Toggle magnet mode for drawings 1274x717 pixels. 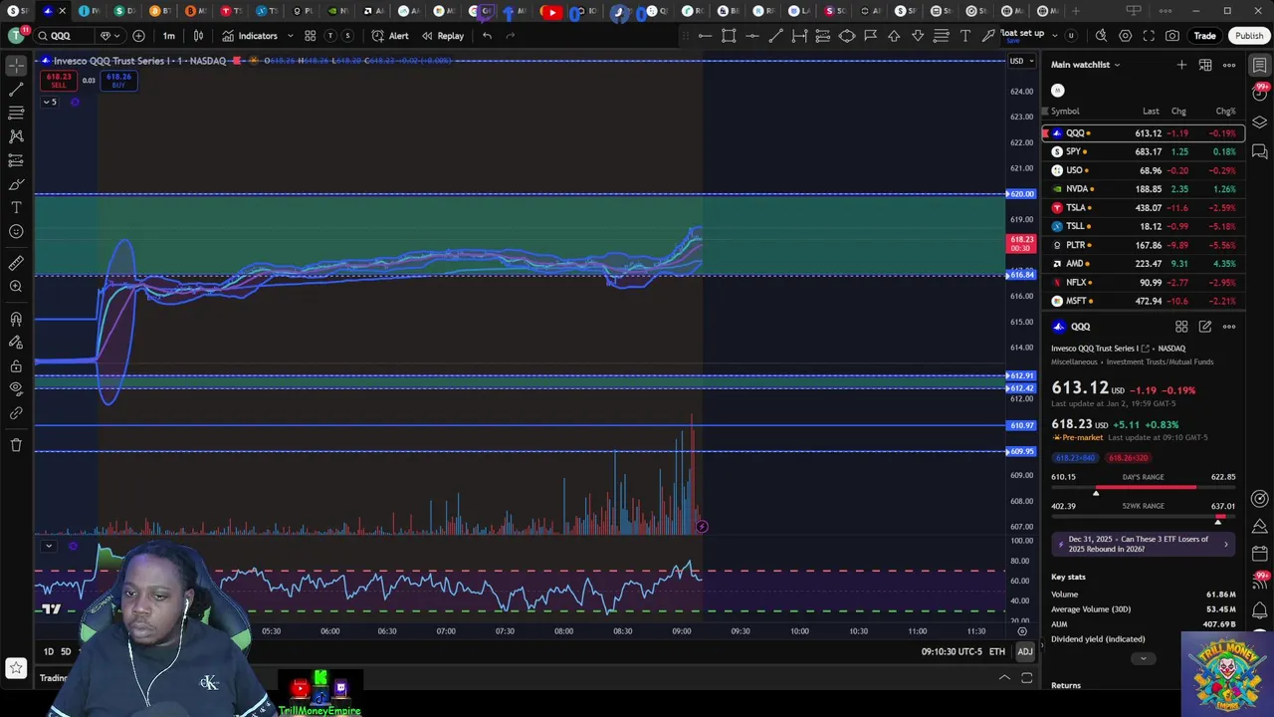click(x=16, y=319)
